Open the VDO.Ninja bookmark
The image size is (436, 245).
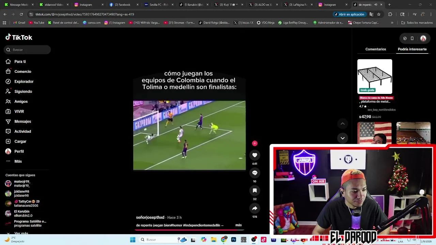(x=266, y=23)
